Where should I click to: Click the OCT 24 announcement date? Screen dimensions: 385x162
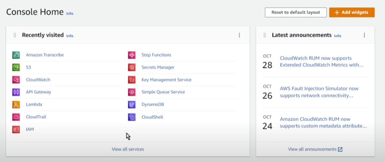pos(267,123)
